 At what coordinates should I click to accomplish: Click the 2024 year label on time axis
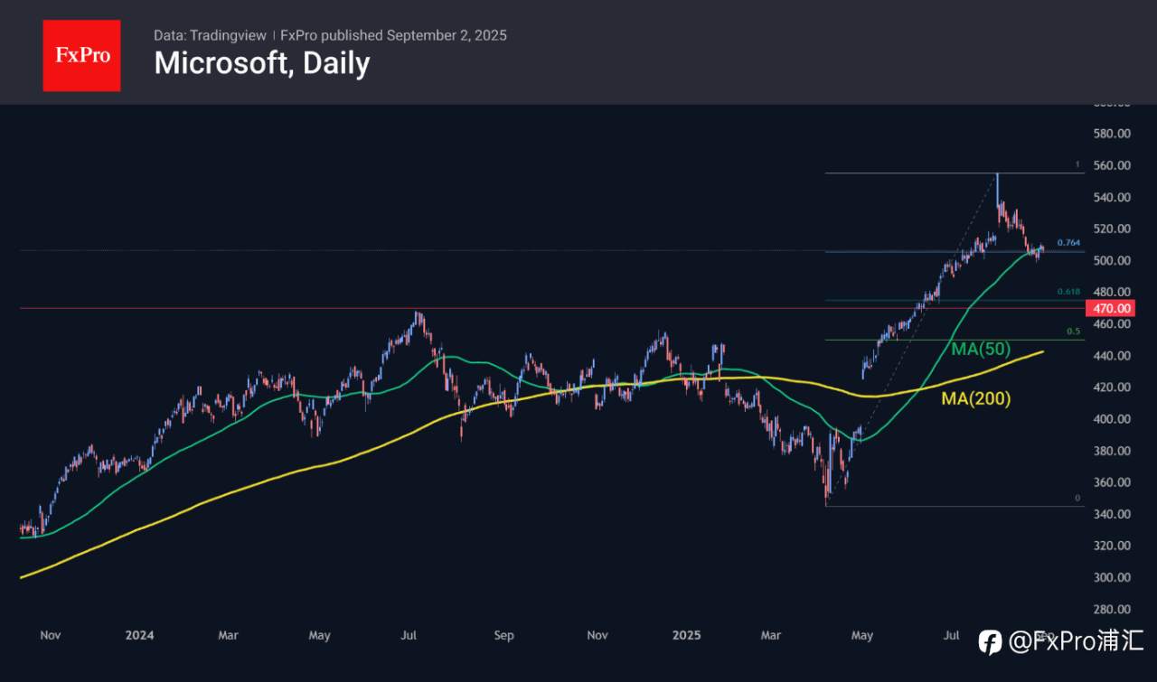(139, 635)
